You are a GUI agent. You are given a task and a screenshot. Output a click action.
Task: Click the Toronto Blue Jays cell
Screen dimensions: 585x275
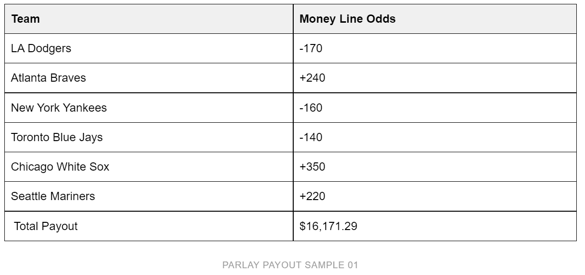point(149,137)
